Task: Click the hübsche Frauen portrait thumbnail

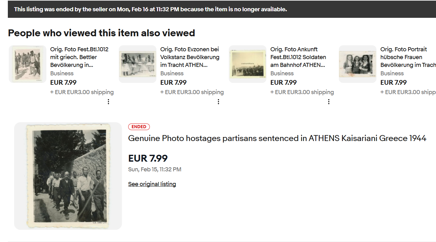Action: coord(358,64)
